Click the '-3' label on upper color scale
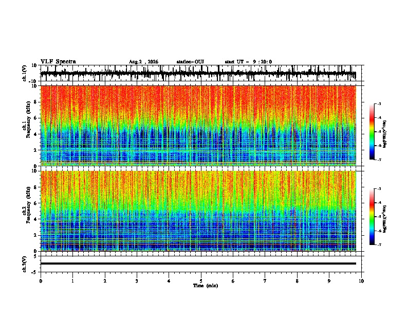 [379, 104]
